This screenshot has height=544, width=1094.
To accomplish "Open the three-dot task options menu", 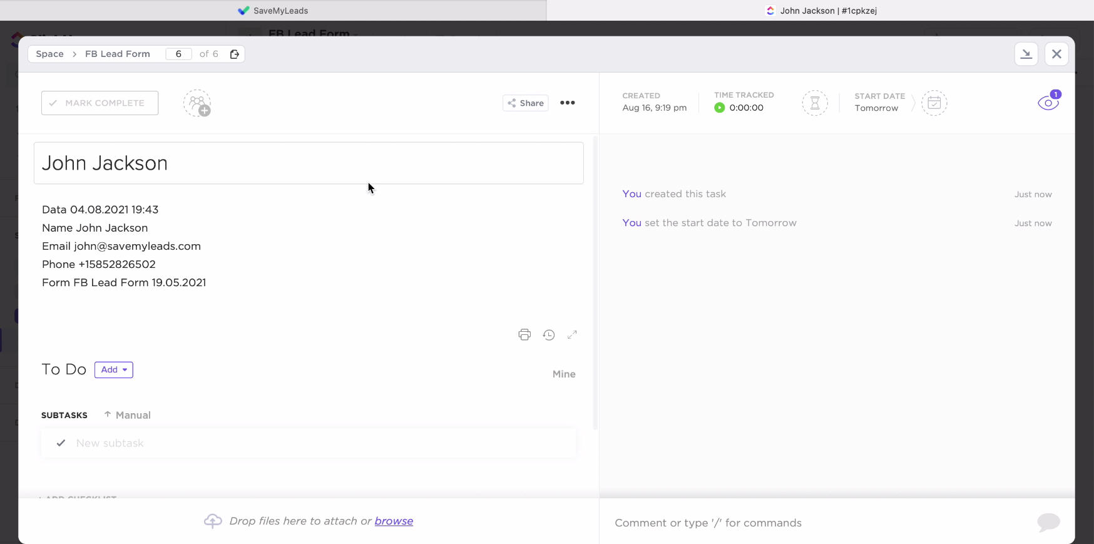I will pyautogui.click(x=568, y=103).
